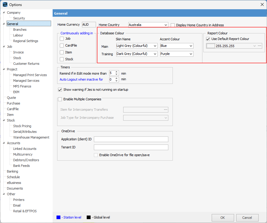Viewport: 267px width, 223px height.
Task: Click the Options window app icon
Action: pyautogui.click(x=5, y=4)
